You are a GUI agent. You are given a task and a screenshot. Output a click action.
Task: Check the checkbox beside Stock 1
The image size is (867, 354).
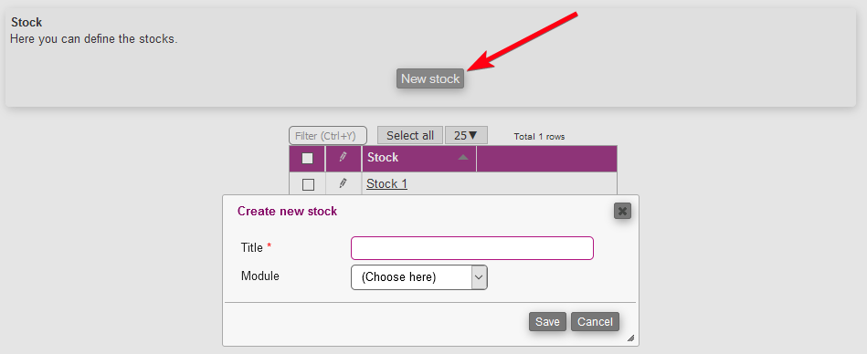pos(308,184)
